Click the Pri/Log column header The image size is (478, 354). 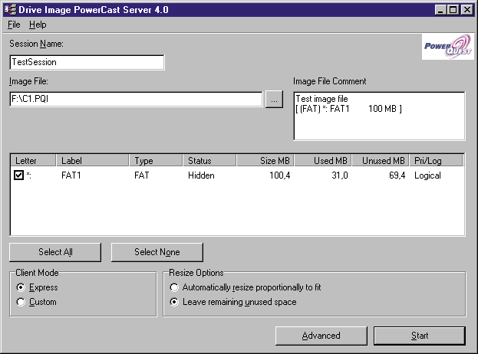(x=437, y=160)
